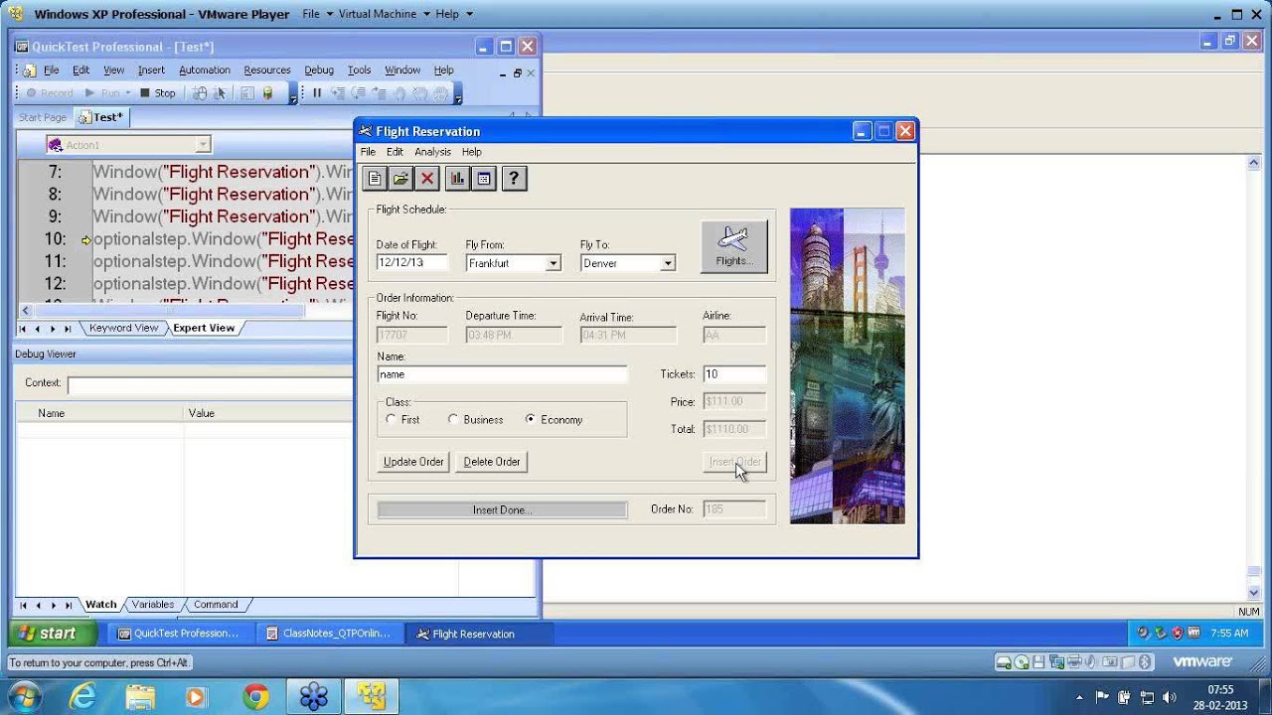The height and width of the screenshot is (715, 1272).
Task: Open the Resources menu in QuickTest
Action: tap(267, 71)
